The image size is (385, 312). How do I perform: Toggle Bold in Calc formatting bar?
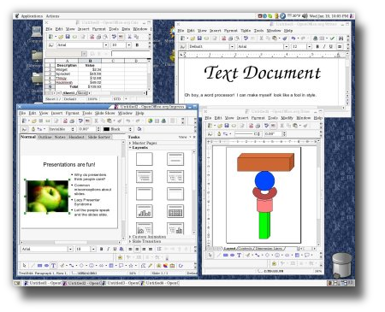pyautogui.click(x=137, y=45)
